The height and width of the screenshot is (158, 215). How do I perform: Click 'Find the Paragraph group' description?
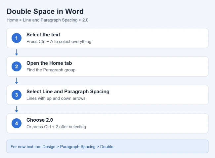click(51, 70)
